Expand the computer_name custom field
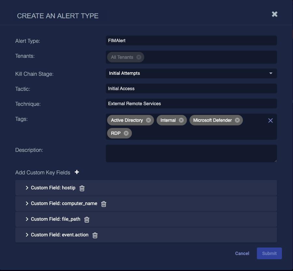This screenshot has width=293, height=271. [x=27, y=203]
